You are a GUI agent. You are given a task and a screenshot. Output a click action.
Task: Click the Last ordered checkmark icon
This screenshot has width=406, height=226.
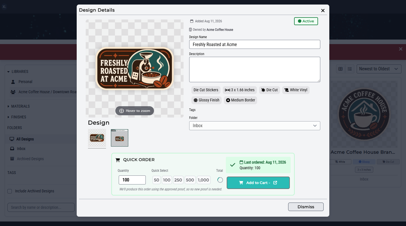click(x=233, y=165)
